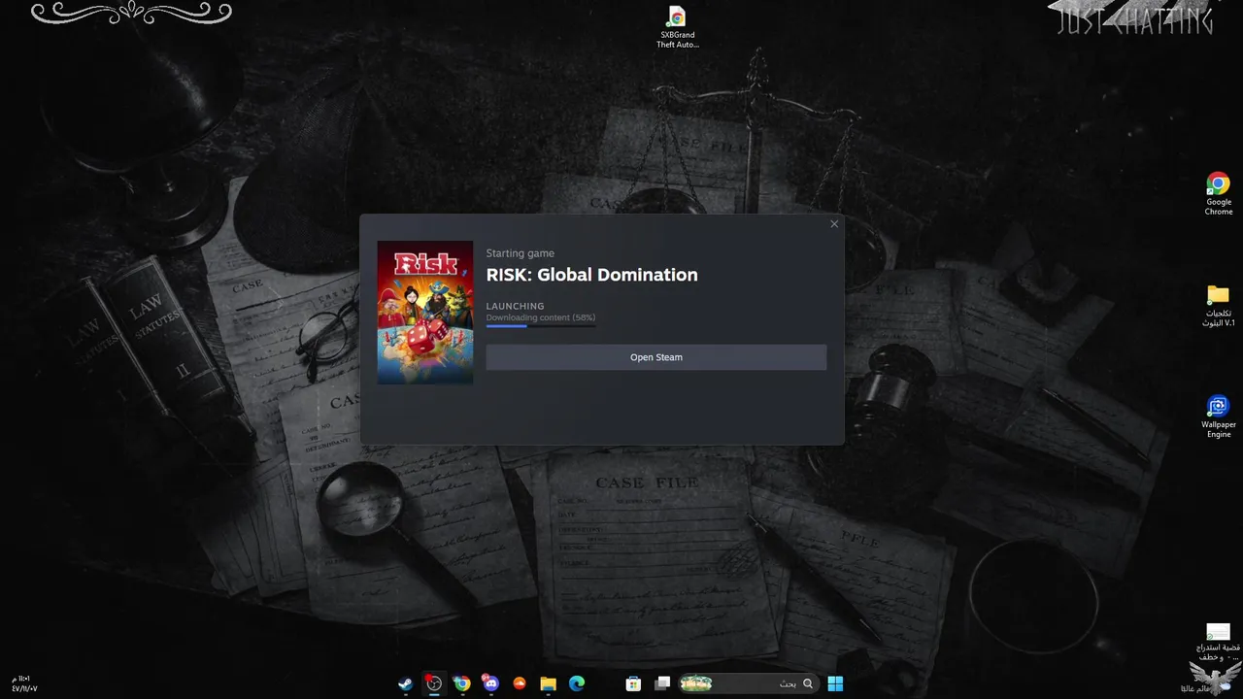The width and height of the screenshot is (1243, 699).
Task: Open the Windows Start menu
Action: click(x=835, y=683)
